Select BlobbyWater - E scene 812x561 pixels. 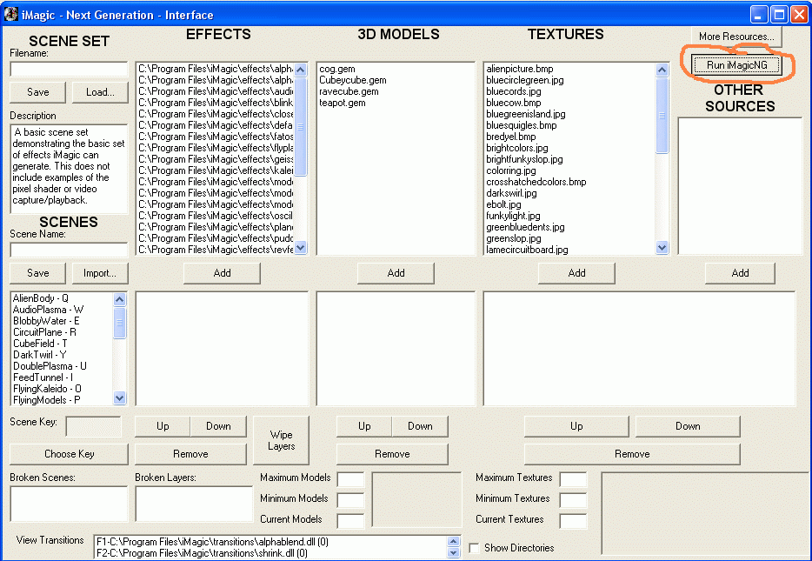pos(46,321)
